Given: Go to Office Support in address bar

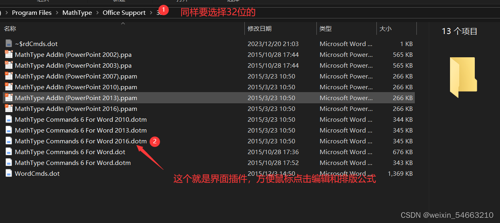Looking at the screenshot, I should 124,13.
